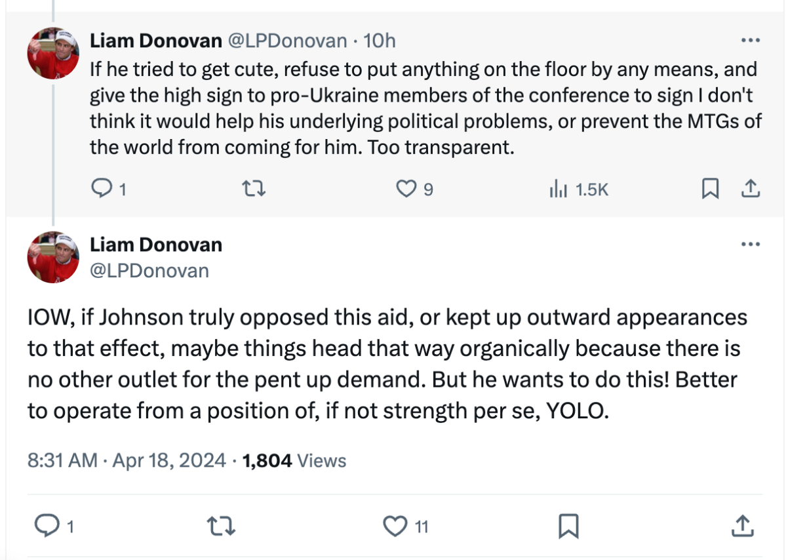The image size is (786, 560).
Task: Like the first tweet with 9 likes
Action: pyautogui.click(x=406, y=190)
